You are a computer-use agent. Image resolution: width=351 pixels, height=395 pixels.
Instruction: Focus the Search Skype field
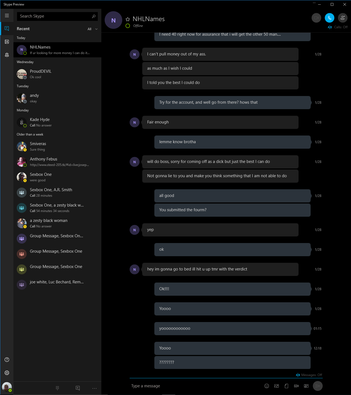coord(57,16)
